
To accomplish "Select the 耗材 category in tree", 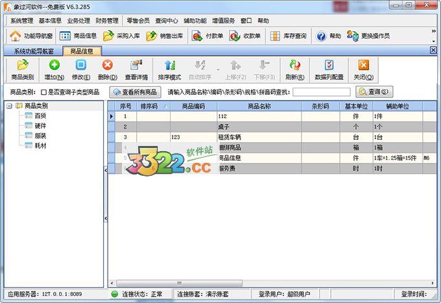I will 40,146.
